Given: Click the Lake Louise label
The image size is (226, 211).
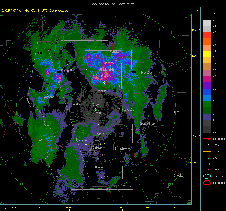Looking at the screenshot, I should [19, 123].
